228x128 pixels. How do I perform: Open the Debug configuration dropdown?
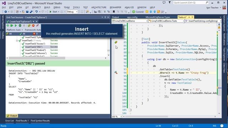pyautogui.click(x=72, y=12)
